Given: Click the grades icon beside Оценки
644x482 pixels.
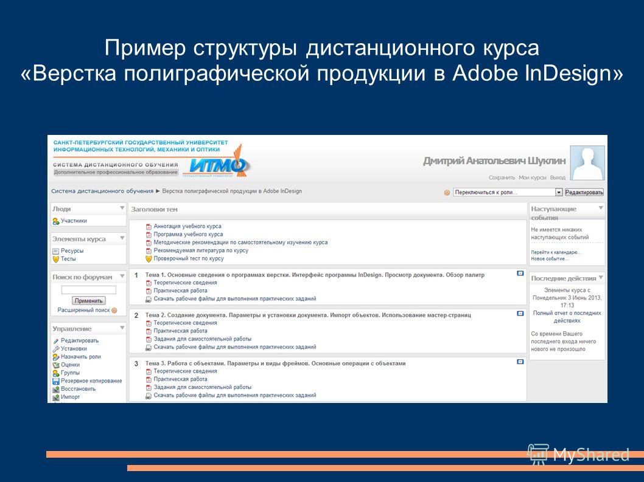Looking at the screenshot, I should point(56,365).
